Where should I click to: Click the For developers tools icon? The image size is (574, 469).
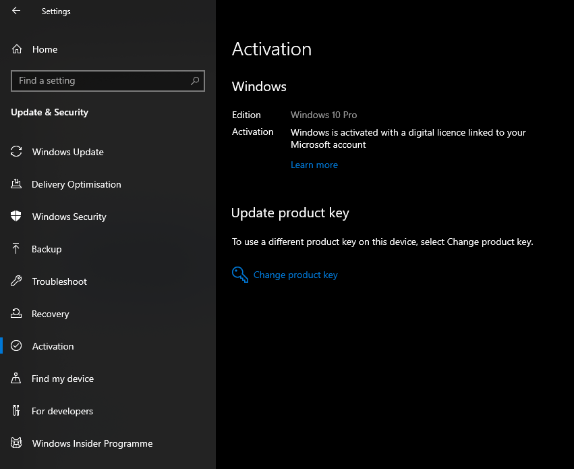pos(16,410)
